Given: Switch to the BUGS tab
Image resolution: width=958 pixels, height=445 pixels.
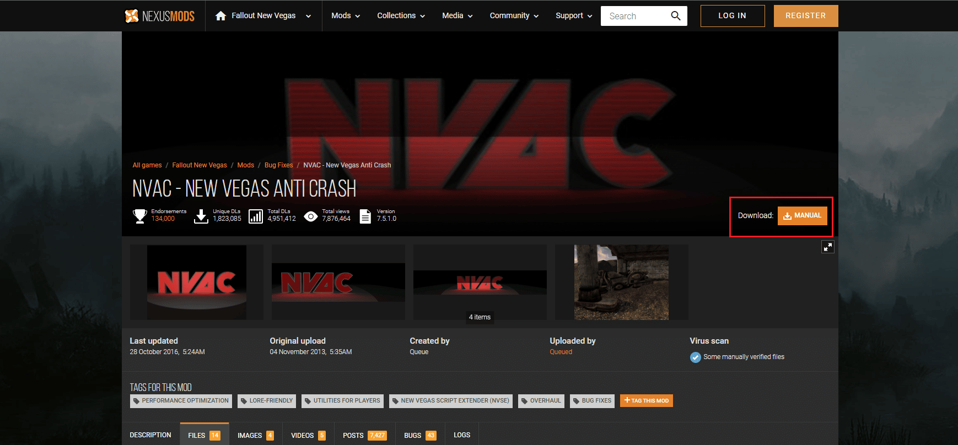Looking at the screenshot, I should pyautogui.click(x=420, y=435).
